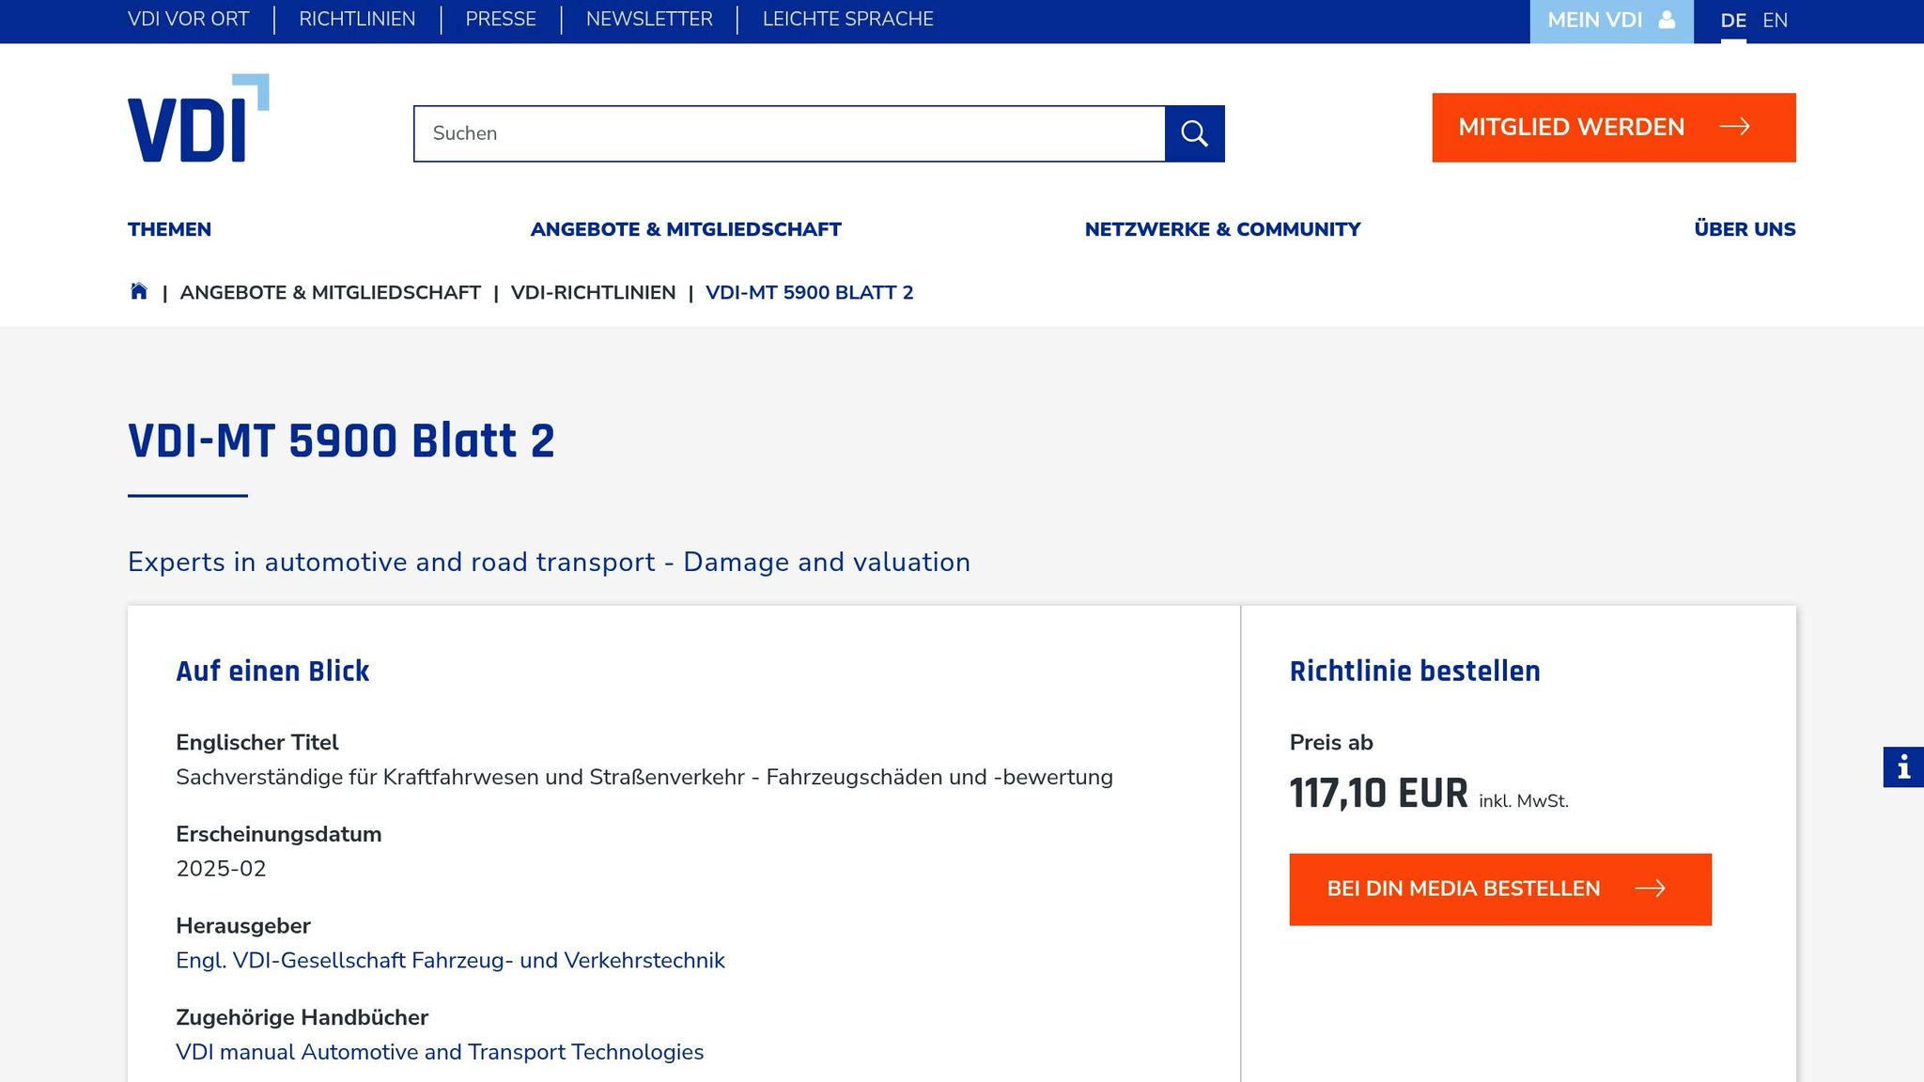Viewport: 1924px width, 1082px height.
Task: Open VDI manual Automotive and Transport Technologies
Action: [440, 1052]
